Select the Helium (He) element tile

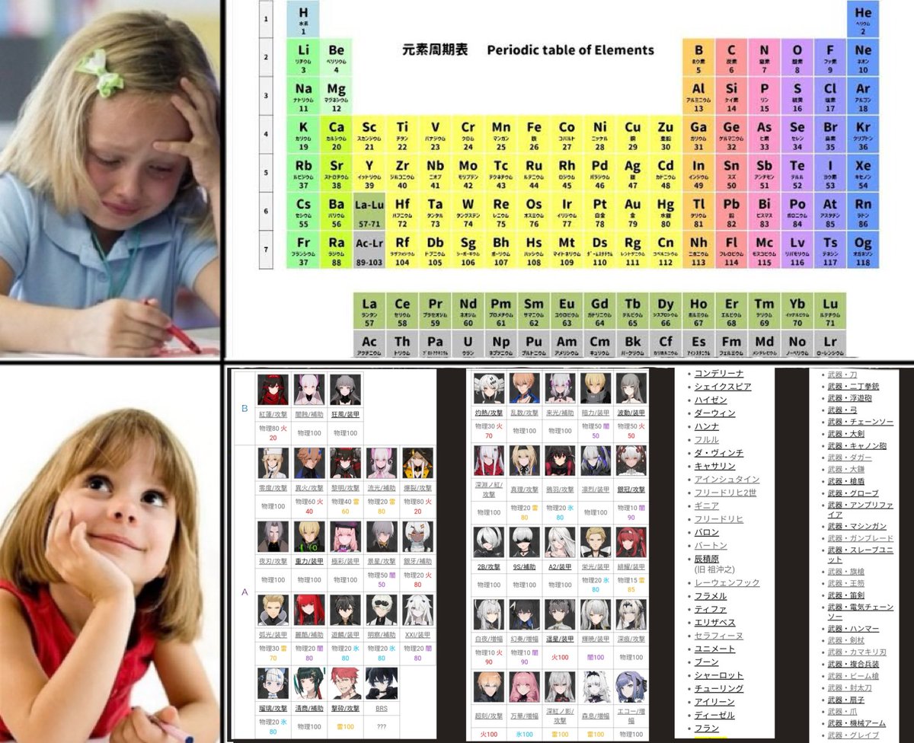863,20
